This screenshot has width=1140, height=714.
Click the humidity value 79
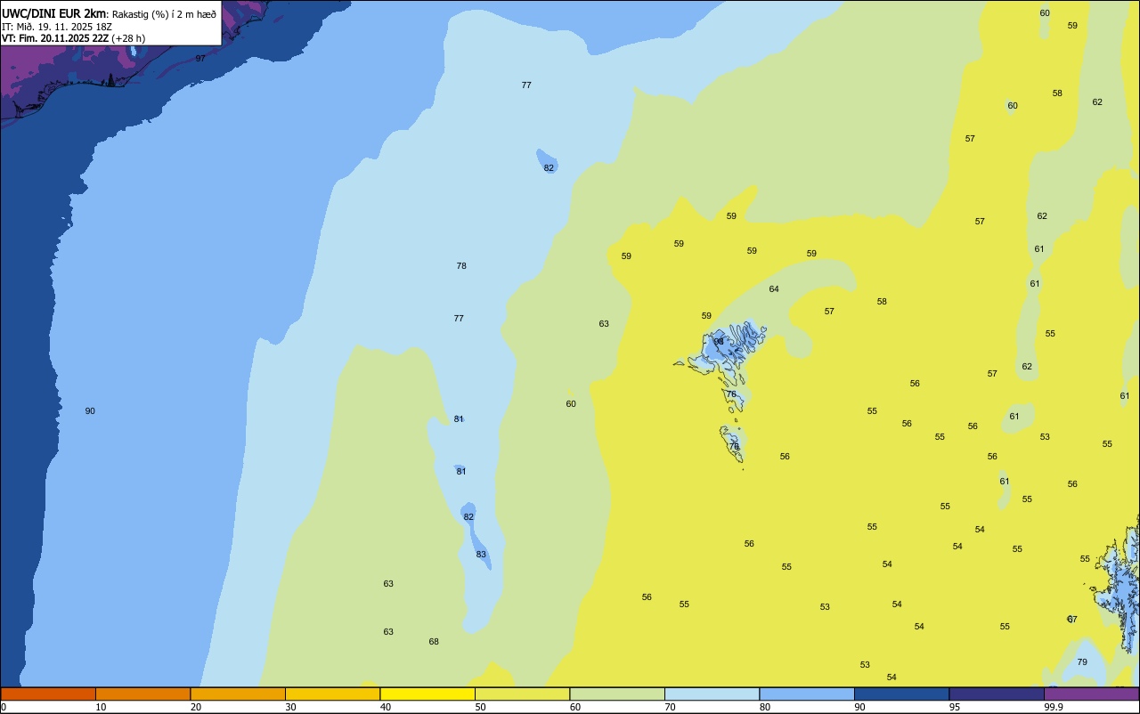pos(1082,661)
